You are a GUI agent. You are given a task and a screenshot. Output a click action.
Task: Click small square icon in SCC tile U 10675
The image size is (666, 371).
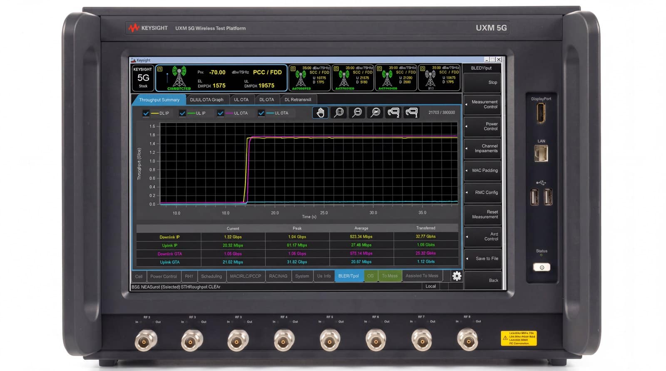(423, 68)
